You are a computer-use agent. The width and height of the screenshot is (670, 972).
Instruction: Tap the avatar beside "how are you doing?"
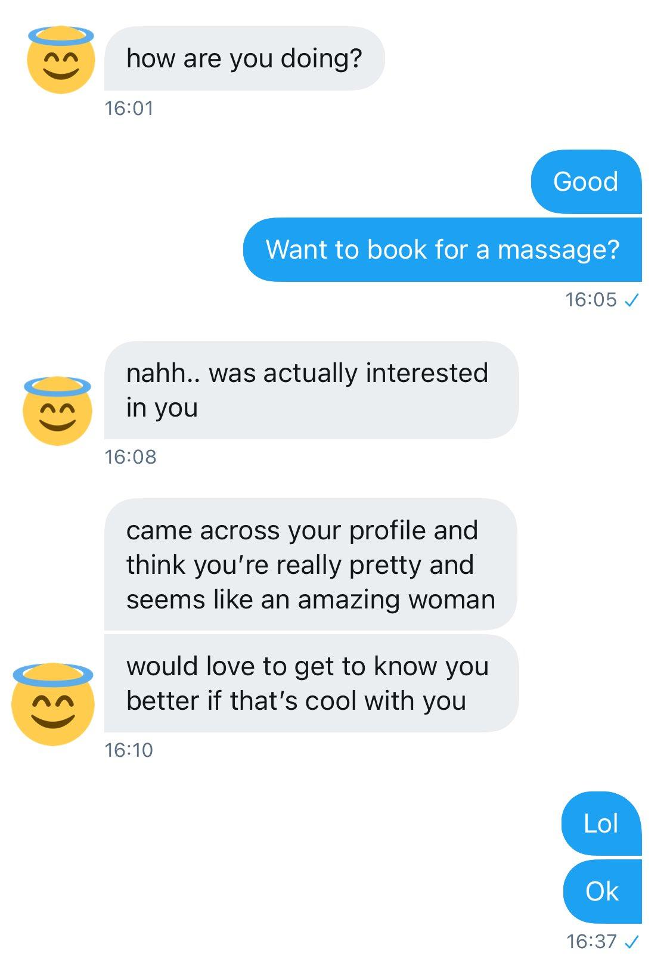pos(61,60)
